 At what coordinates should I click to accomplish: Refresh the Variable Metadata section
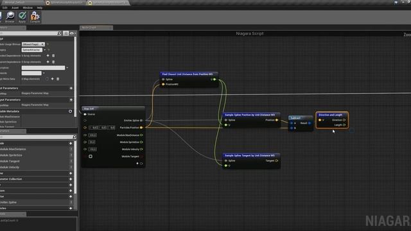click(70, 111)
